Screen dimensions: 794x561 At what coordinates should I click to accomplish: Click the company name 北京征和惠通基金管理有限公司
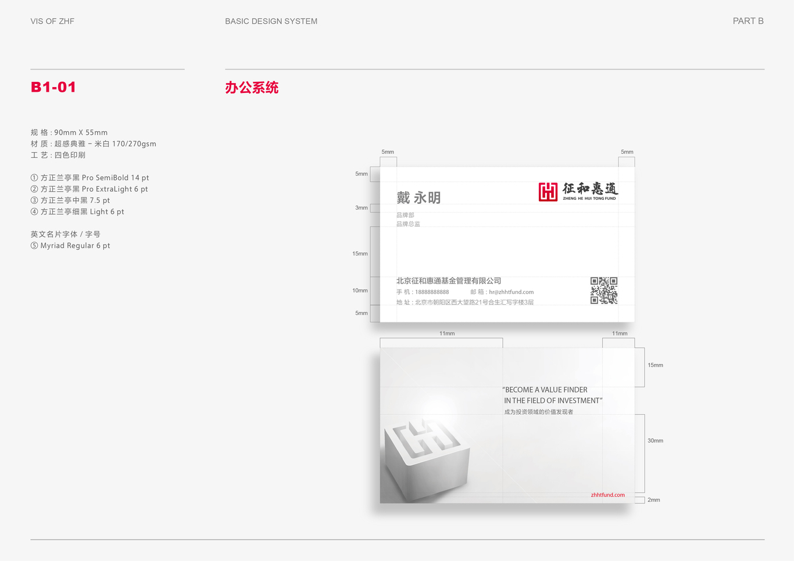(449, 280)
